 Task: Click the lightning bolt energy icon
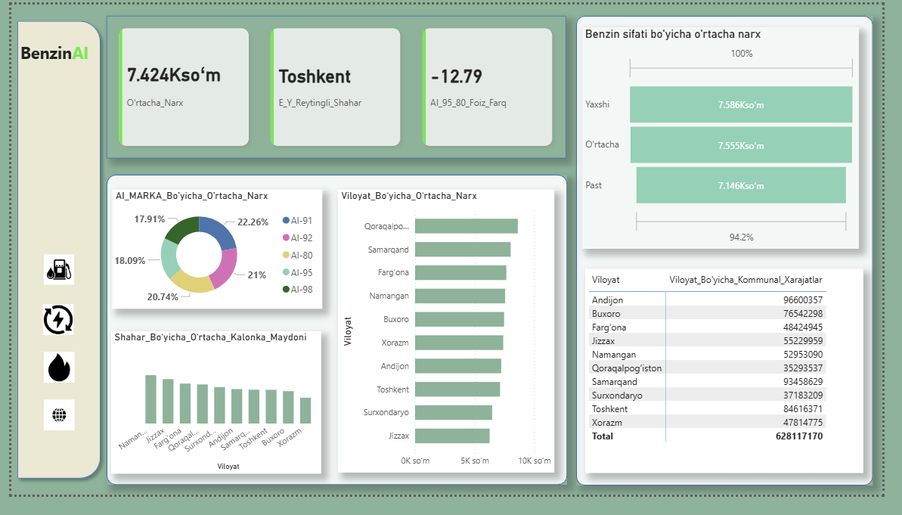[x=59, y=320]
